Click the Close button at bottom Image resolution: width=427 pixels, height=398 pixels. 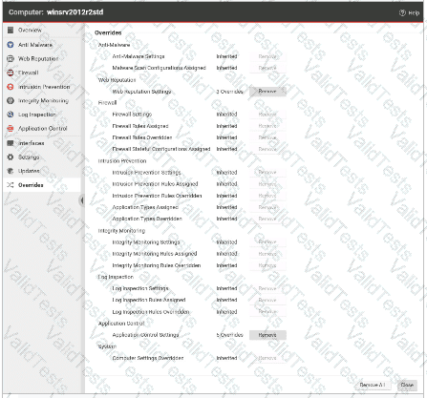pyautogui.click(x=407, y=385)
